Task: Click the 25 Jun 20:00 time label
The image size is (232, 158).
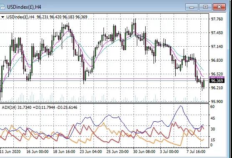Action: point(118,152)
